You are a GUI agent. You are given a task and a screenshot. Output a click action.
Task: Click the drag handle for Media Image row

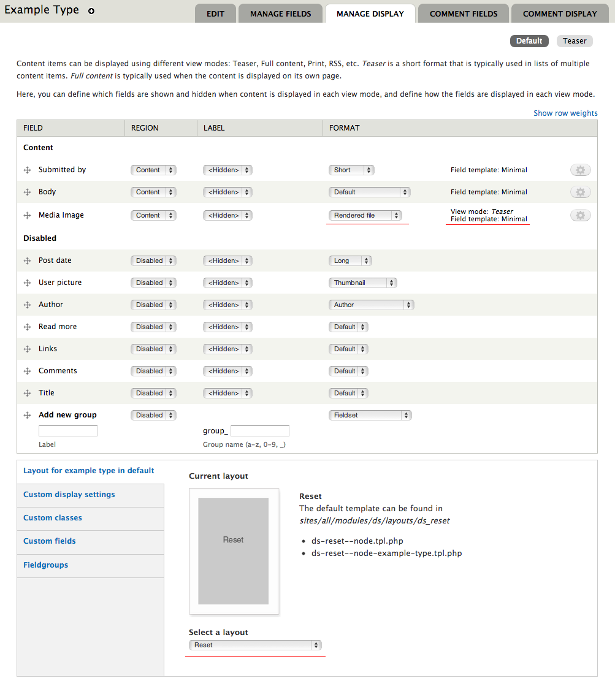click(x=27, y=216)
